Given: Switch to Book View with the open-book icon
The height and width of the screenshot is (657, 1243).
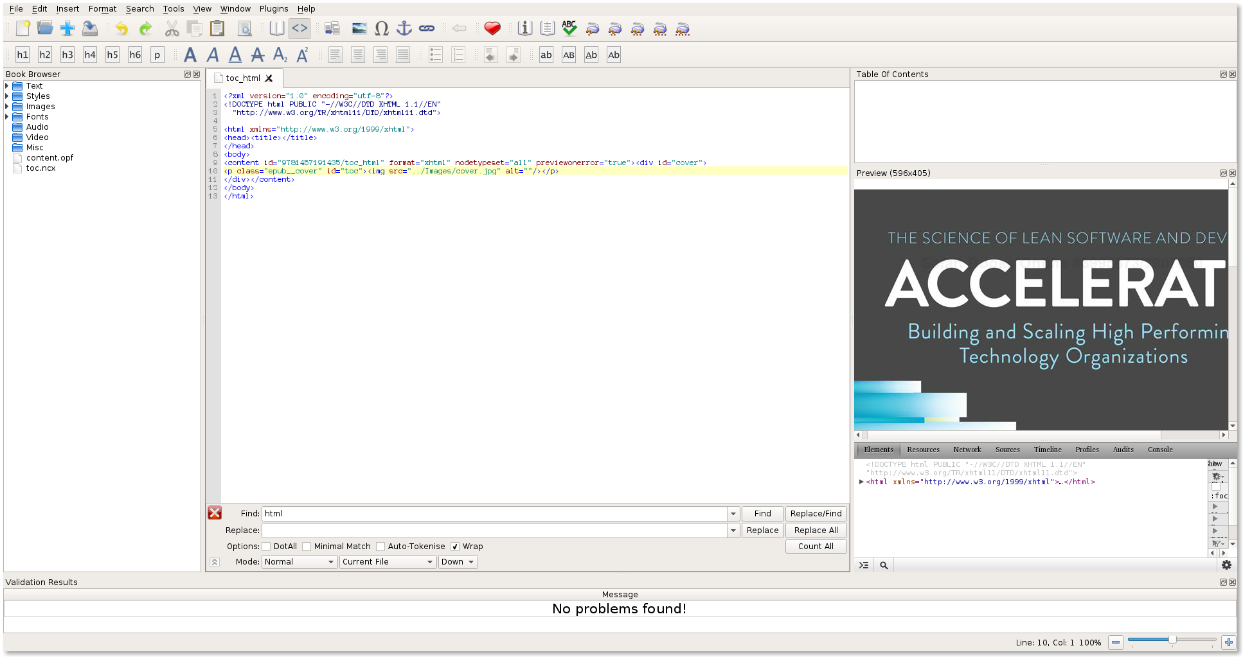Looking at the screenshot, I should [x=276, y=28].
